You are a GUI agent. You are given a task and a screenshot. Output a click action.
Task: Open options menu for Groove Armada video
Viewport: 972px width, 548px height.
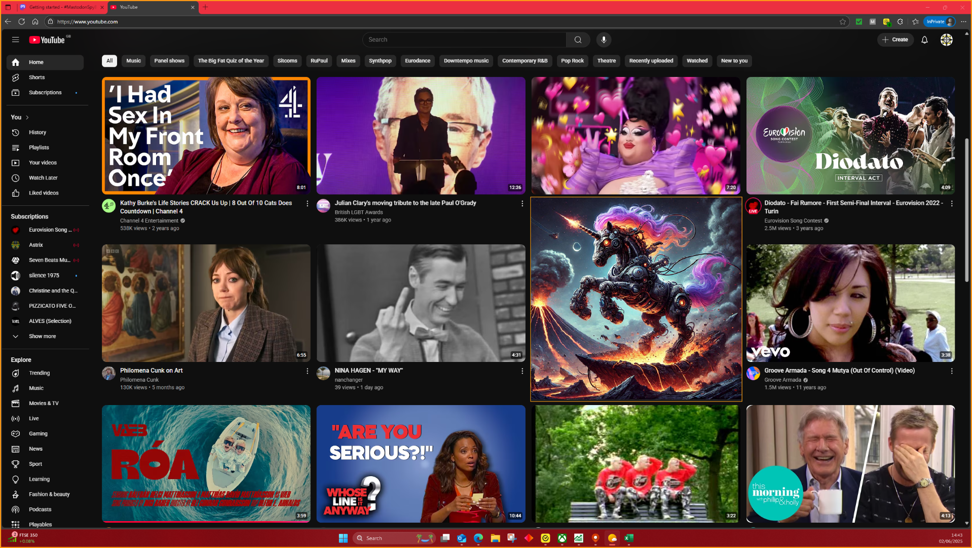(952, 372)
